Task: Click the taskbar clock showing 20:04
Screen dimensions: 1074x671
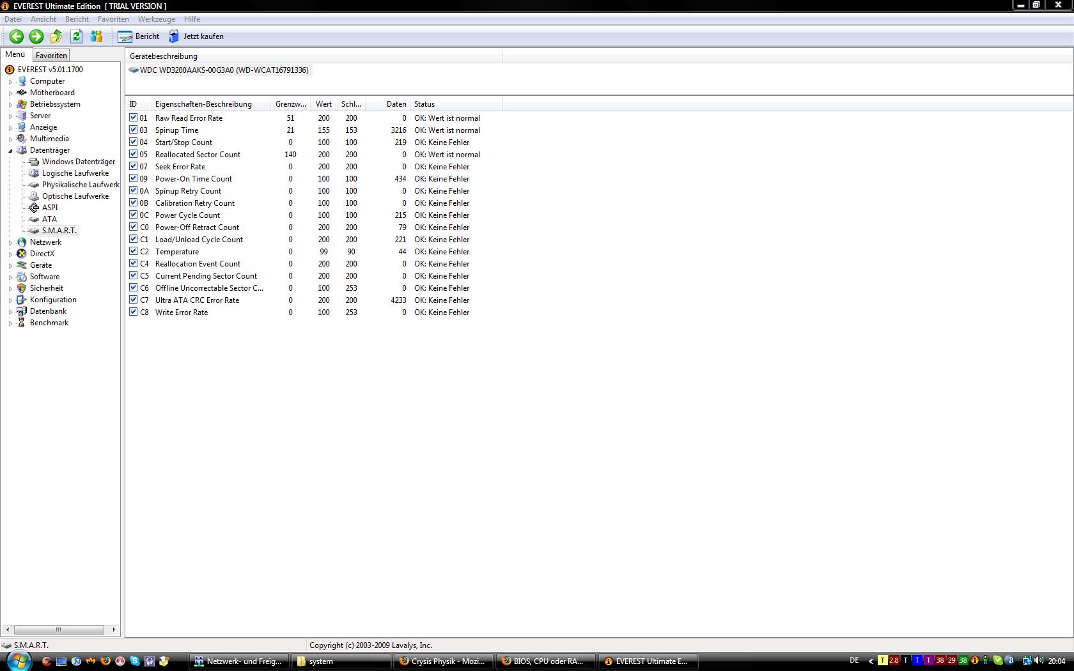Action: pos(1057,661)
